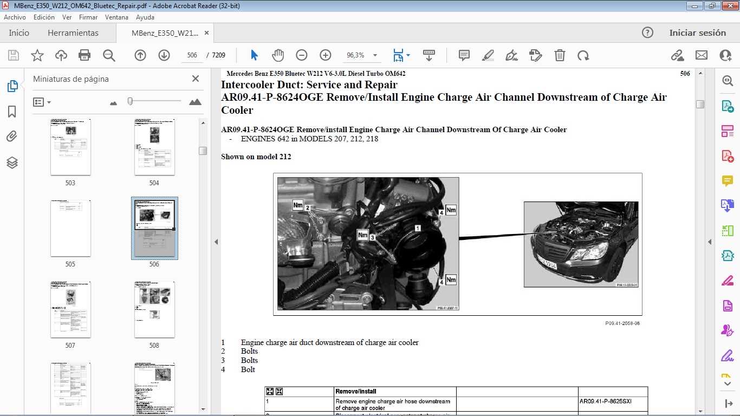Reduce thumbnail size small mountain icon
The width and height of the screenshot is (740, 416).
point(113,102)
